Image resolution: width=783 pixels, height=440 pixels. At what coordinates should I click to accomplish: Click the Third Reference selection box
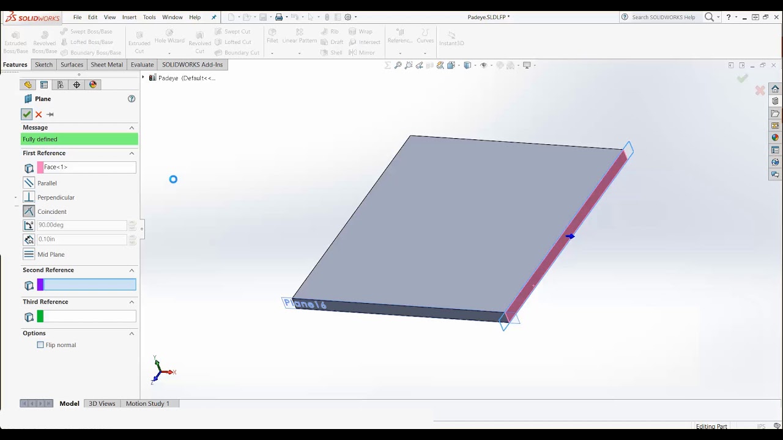click(x=89, y=317)
